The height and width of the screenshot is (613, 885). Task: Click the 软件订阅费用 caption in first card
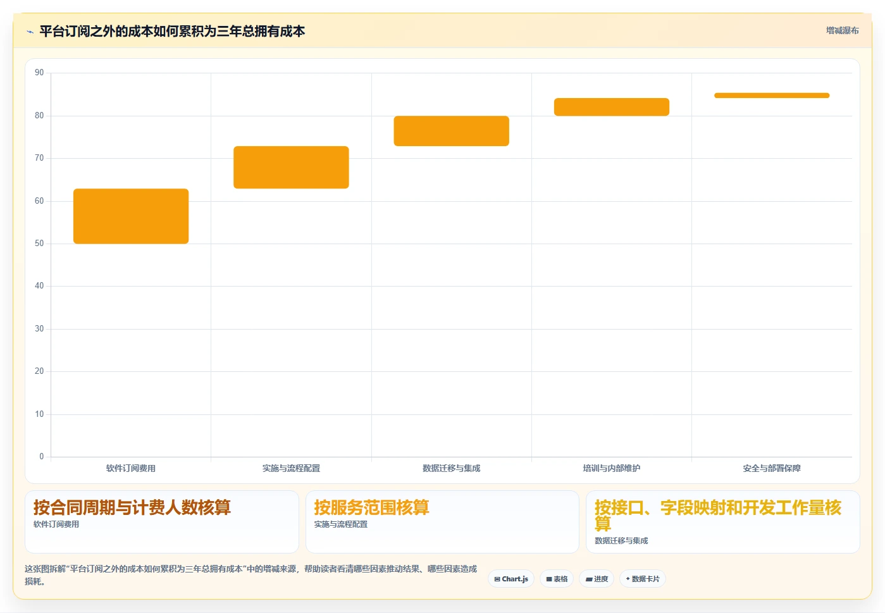tap(56, 524)
